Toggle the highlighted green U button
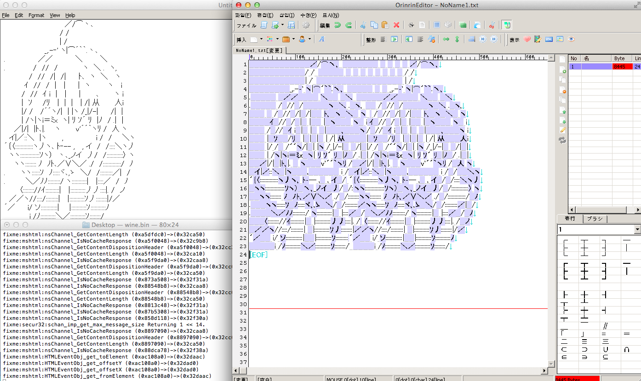Image resolution: width=641 pixels, height=381 pixels. coord(506,25)
